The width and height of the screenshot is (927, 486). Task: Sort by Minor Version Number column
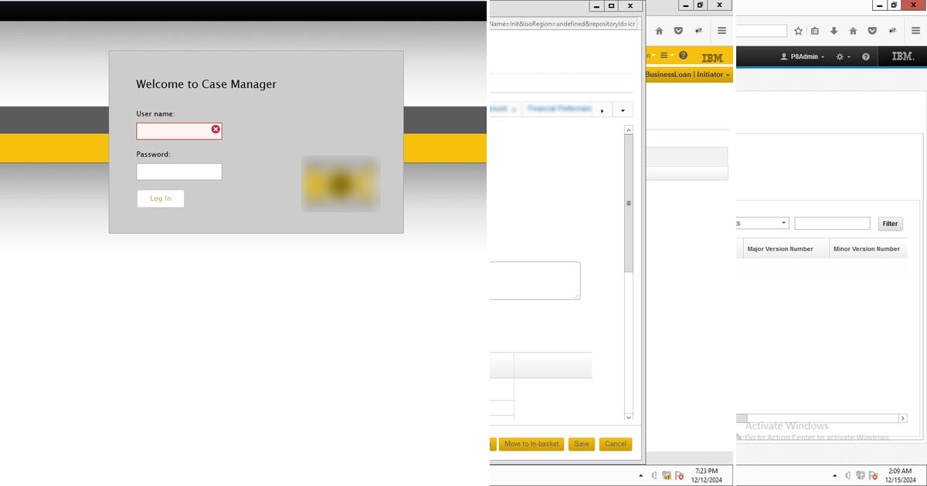click(867, 248)
